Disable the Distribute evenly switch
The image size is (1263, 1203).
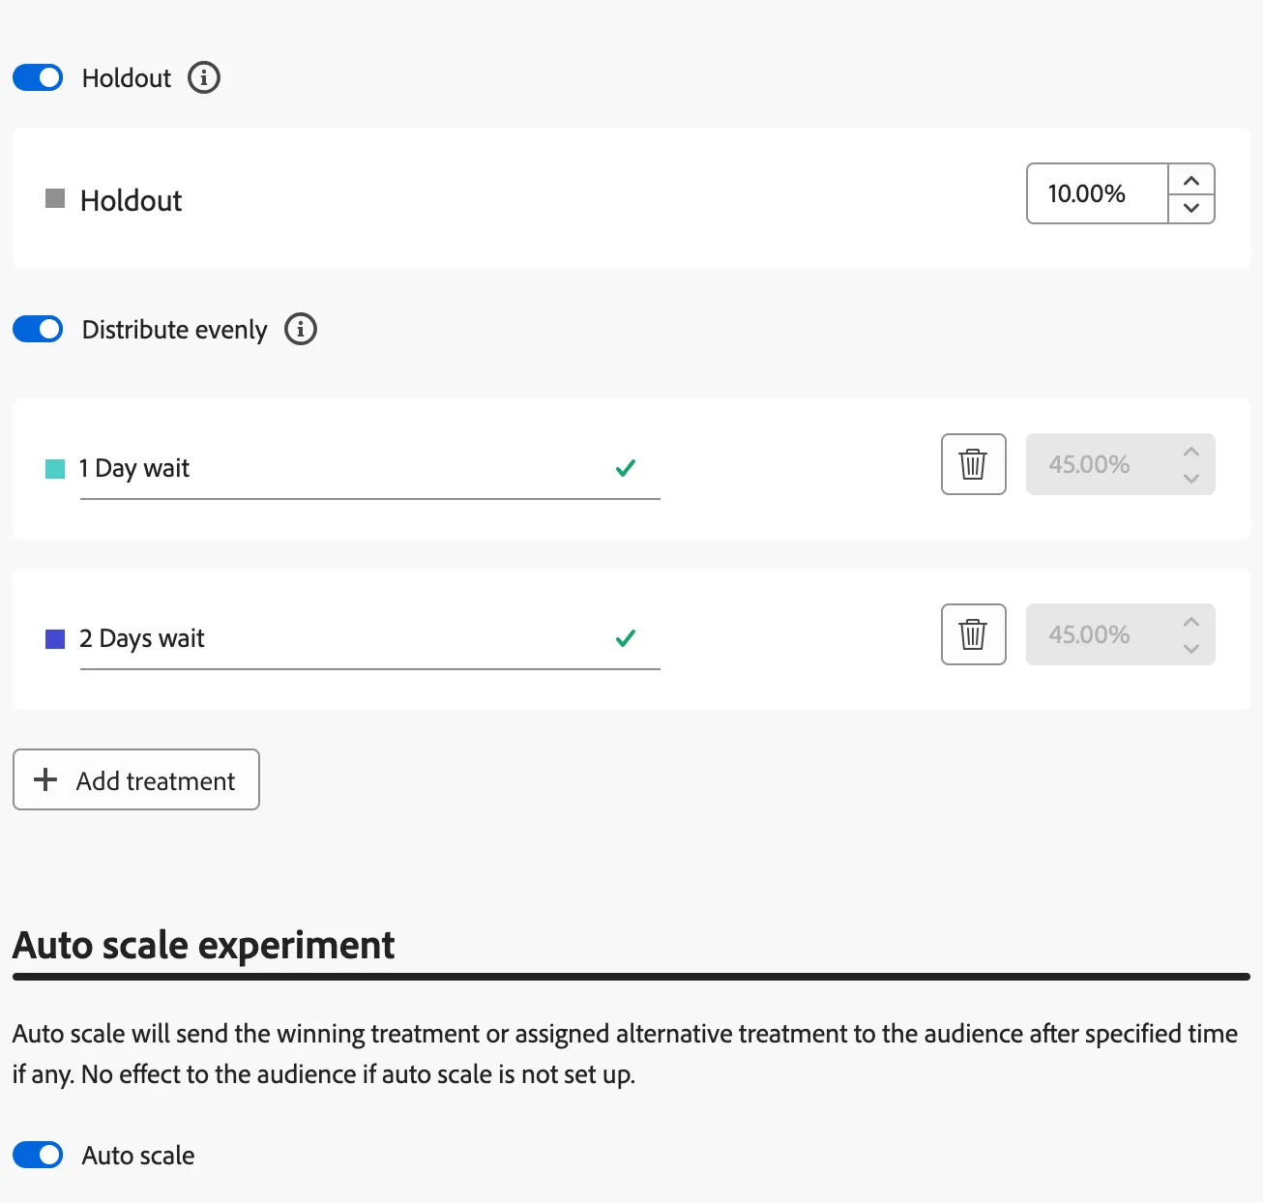(38, 329)
